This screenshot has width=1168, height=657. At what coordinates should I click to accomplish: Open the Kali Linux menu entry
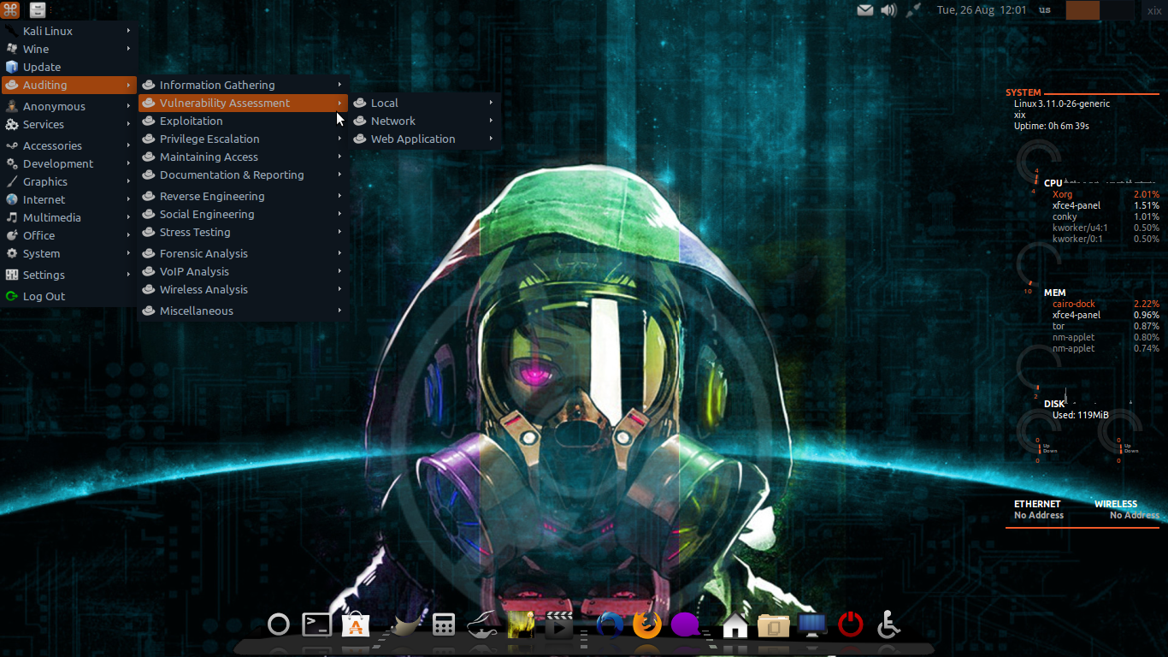pos(68,31)
